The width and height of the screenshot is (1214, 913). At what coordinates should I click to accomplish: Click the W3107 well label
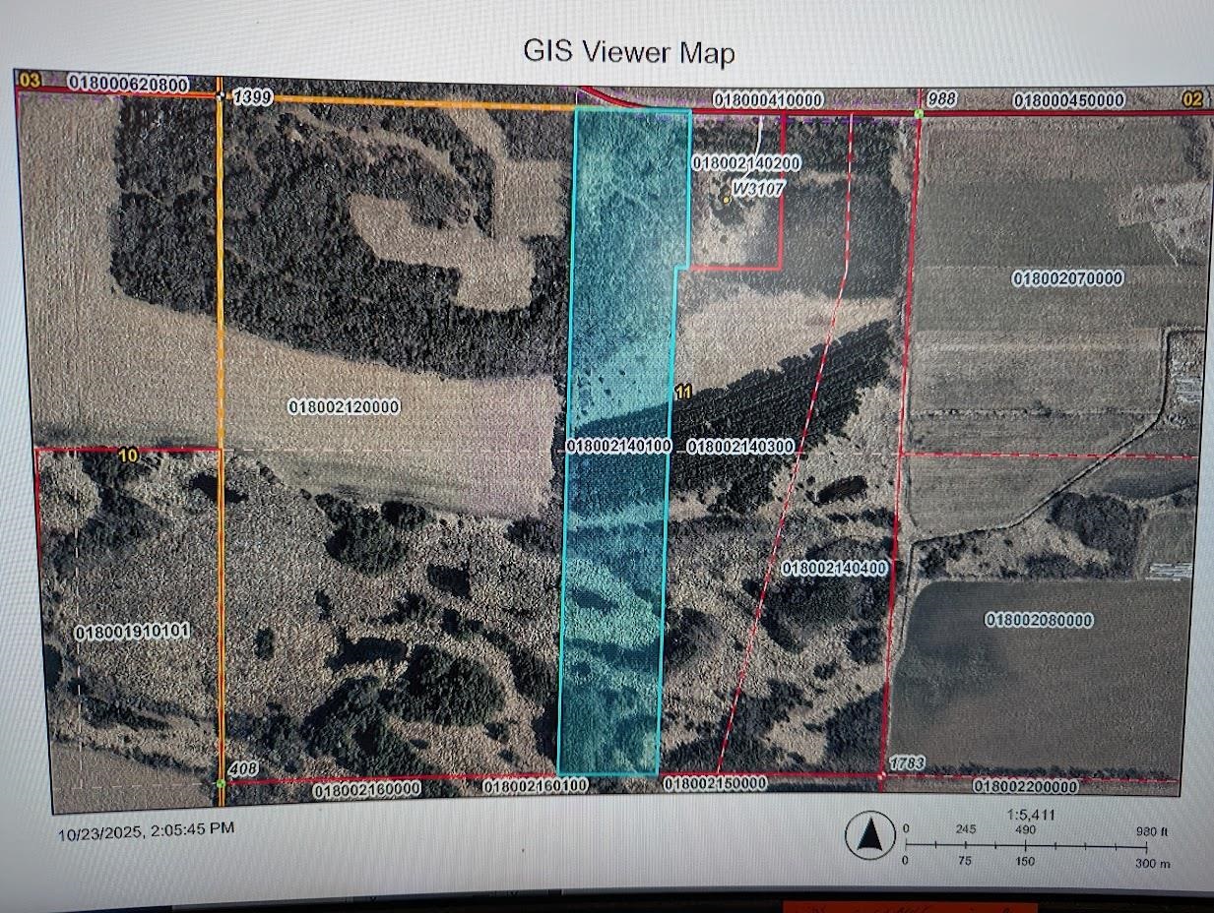pos(758,188)
